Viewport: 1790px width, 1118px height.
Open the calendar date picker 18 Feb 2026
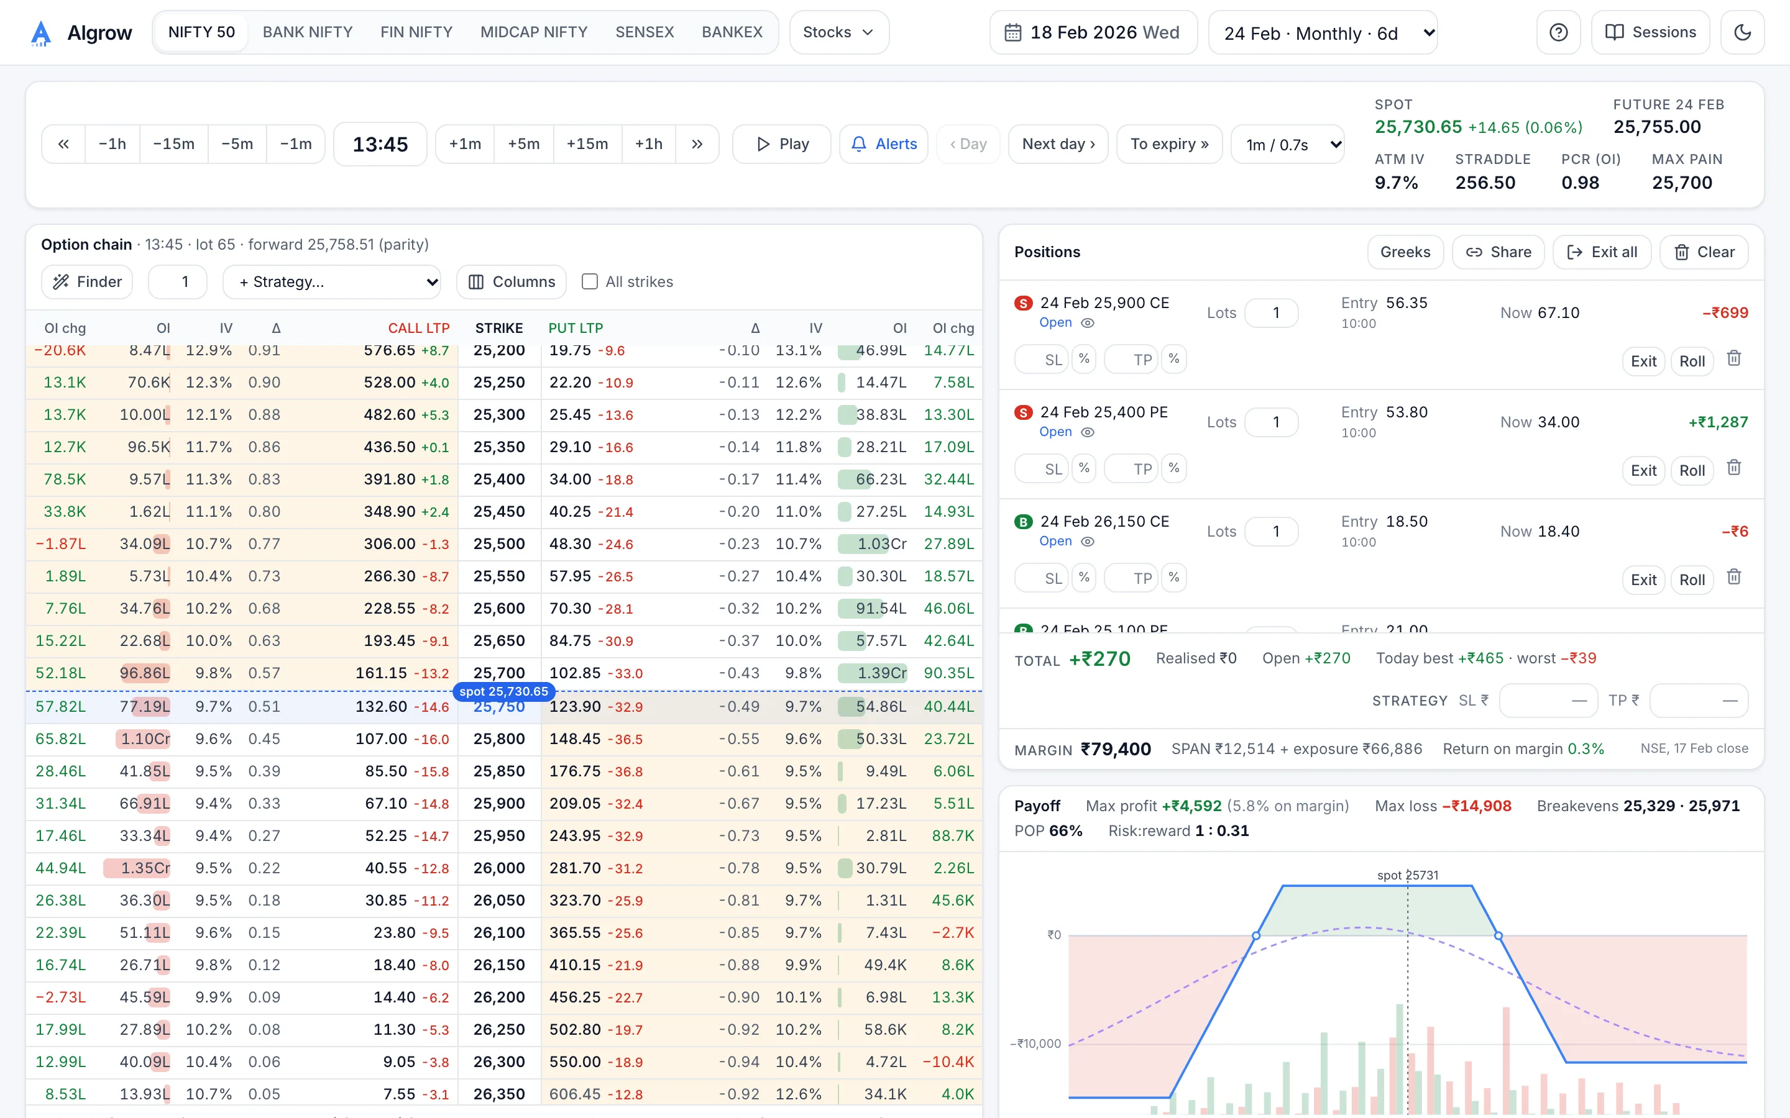coord(1093,32)
